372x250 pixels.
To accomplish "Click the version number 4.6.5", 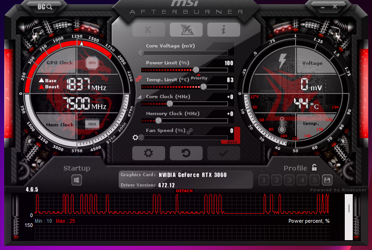I will click(x=32, y=189).
